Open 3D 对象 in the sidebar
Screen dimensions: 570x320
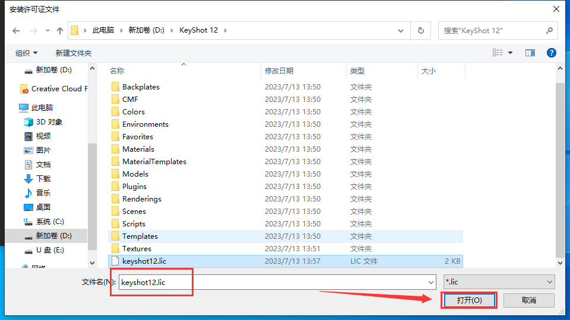click(x=43, y=122)
